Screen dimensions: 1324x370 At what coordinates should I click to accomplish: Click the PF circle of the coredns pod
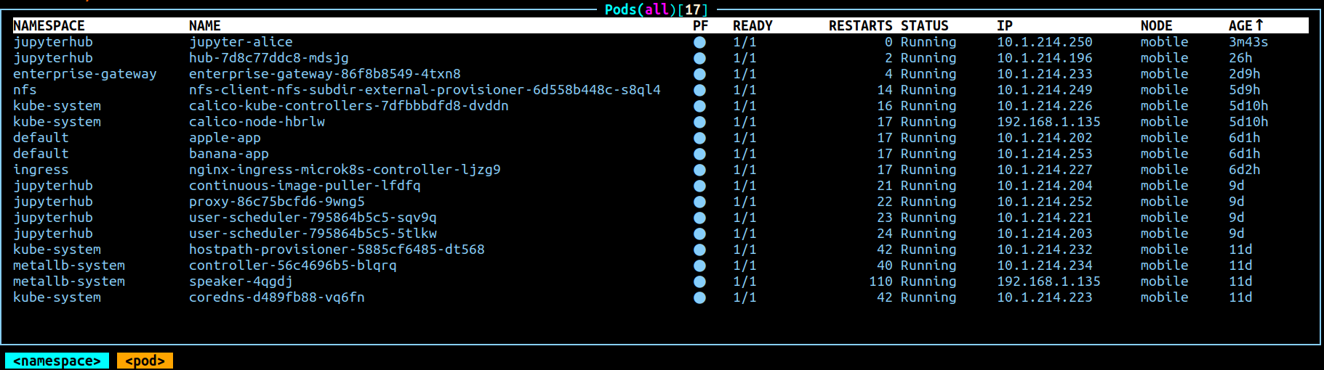point(699,297)
